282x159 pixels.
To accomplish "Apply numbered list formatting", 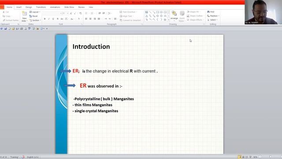I will (93, 13).
